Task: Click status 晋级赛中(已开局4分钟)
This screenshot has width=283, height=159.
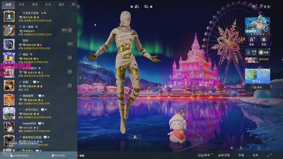Action: coord(36,62)
